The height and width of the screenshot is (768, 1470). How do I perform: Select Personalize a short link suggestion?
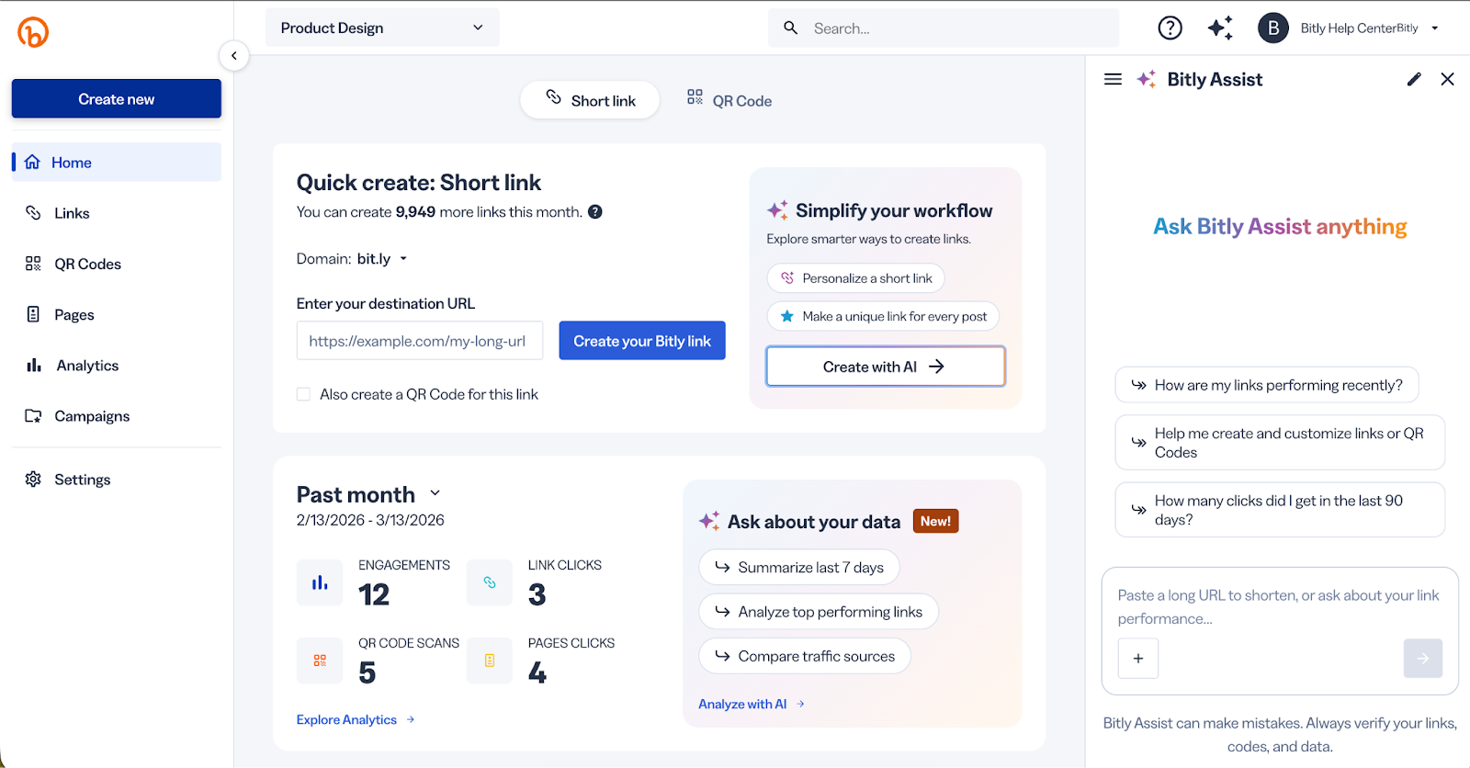coord(856,278)
